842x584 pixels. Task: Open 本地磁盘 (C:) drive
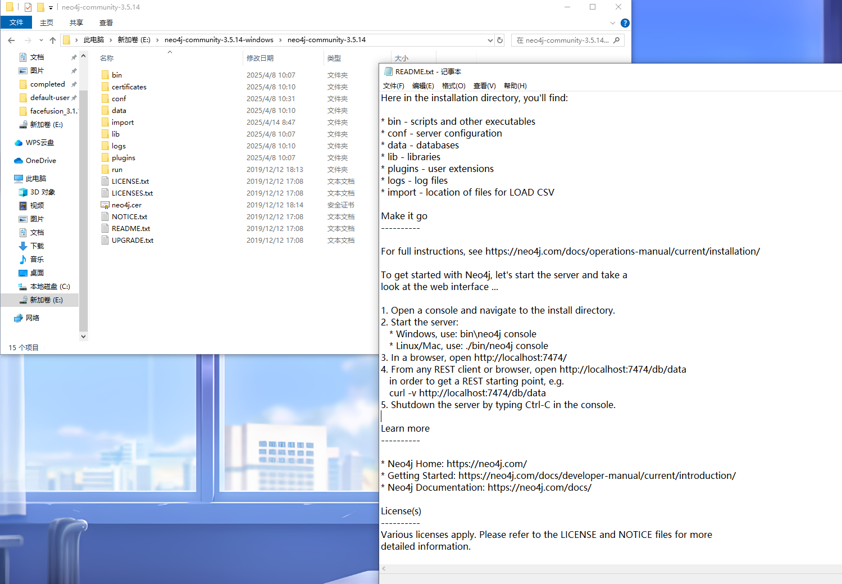point(44,286)
